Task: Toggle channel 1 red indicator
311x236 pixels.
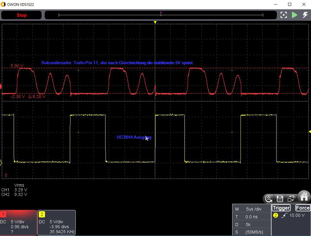Action: tap(3, 214)
